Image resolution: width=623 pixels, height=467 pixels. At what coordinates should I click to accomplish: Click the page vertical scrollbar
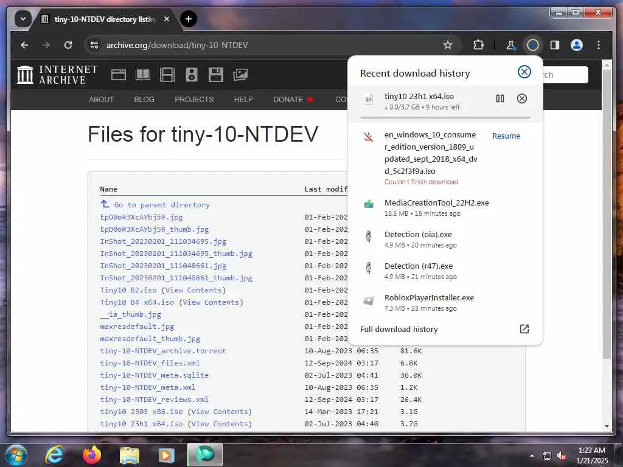[x=607, y=215]
